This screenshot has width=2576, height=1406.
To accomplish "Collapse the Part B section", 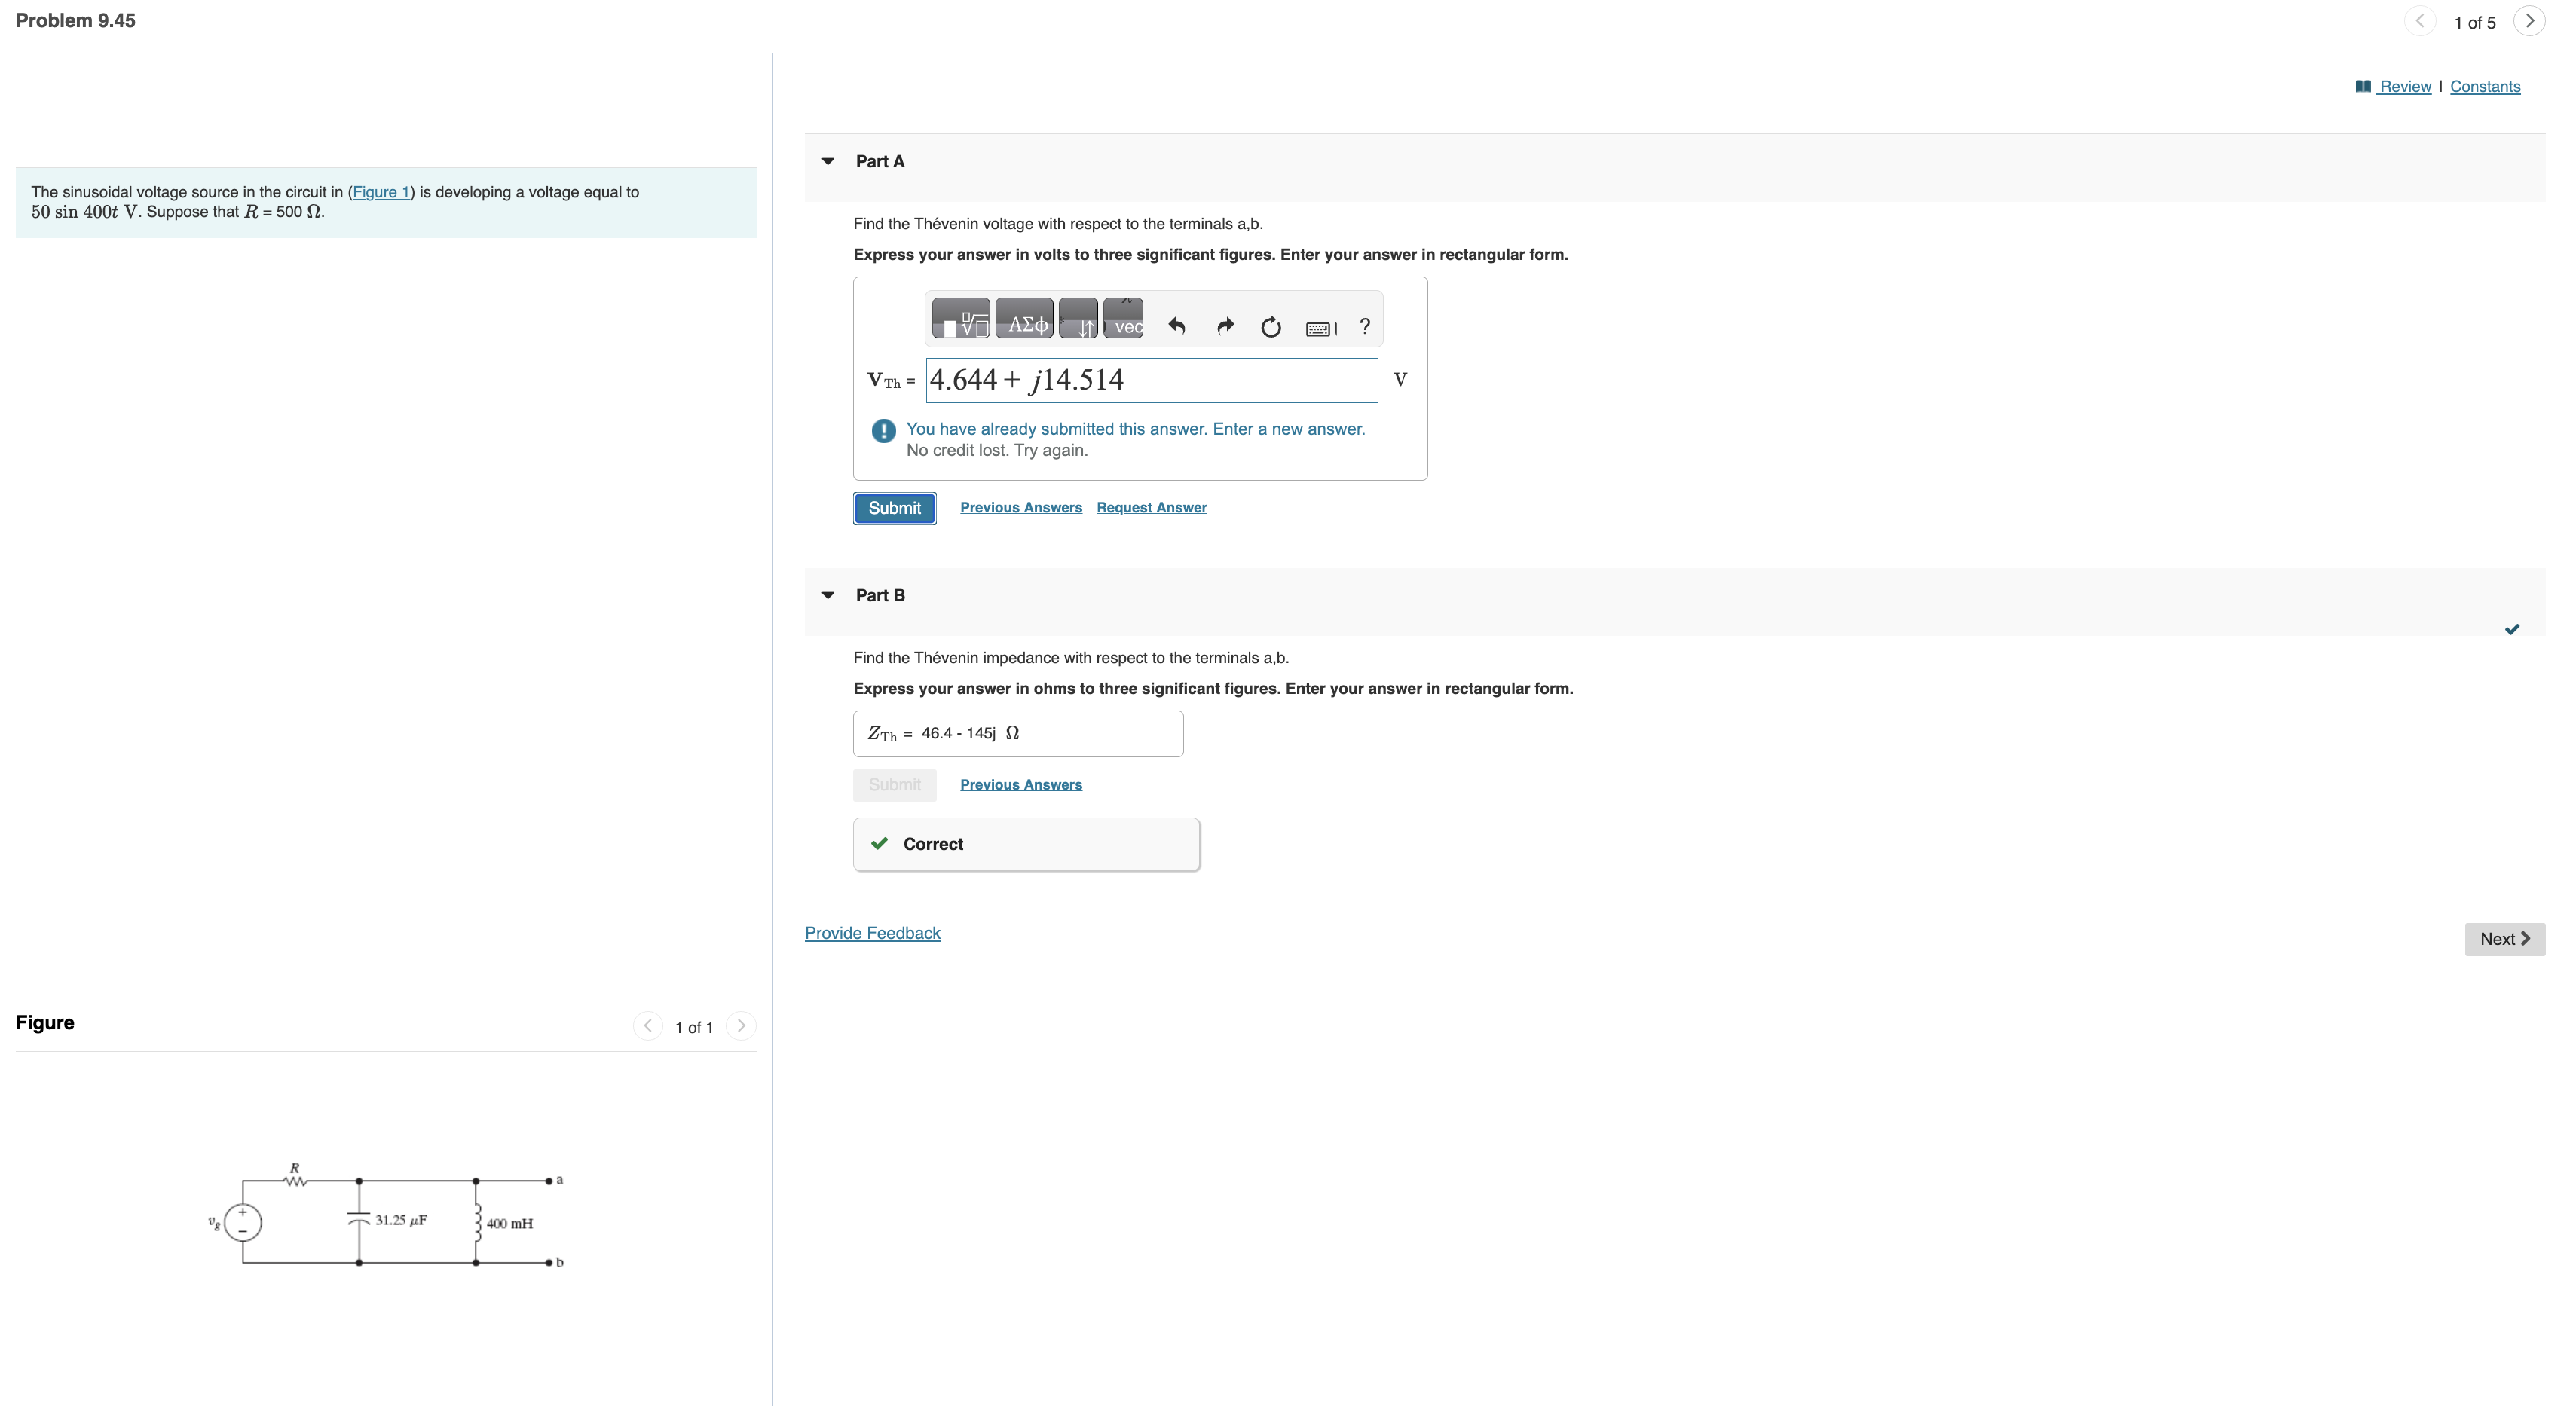I will (x=828, y=595).
